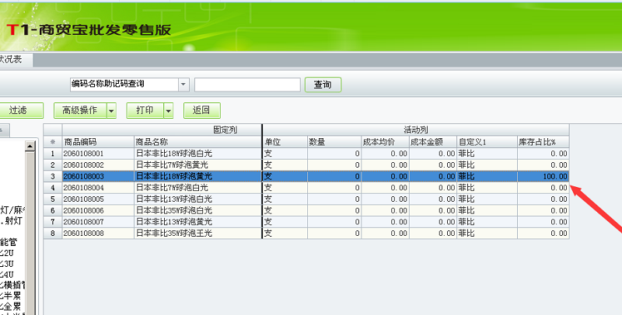This screenshot has height=315, width=622.
Task: Click the 活动列 group header
Action: tap(416, 130)
